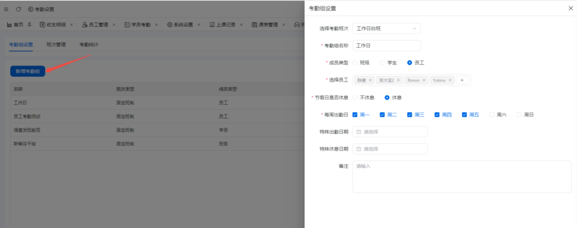Click the page refresh icon
The width and height of the screenshot is (577, 228).
tap(19, 9)
